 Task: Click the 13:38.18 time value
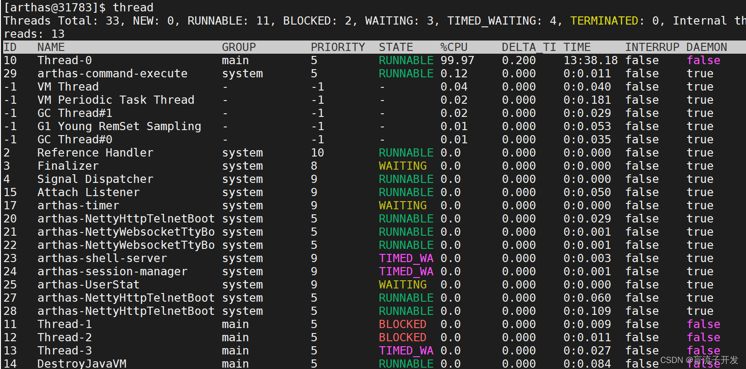tap(591, 61)
